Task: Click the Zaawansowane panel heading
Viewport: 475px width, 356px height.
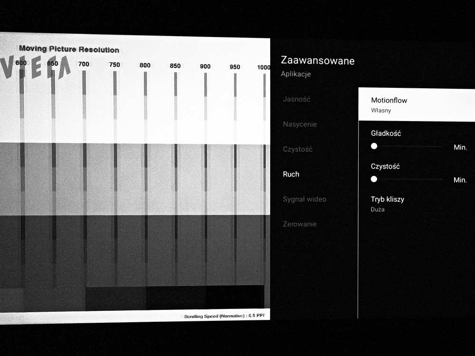Action: coord(318,61)
